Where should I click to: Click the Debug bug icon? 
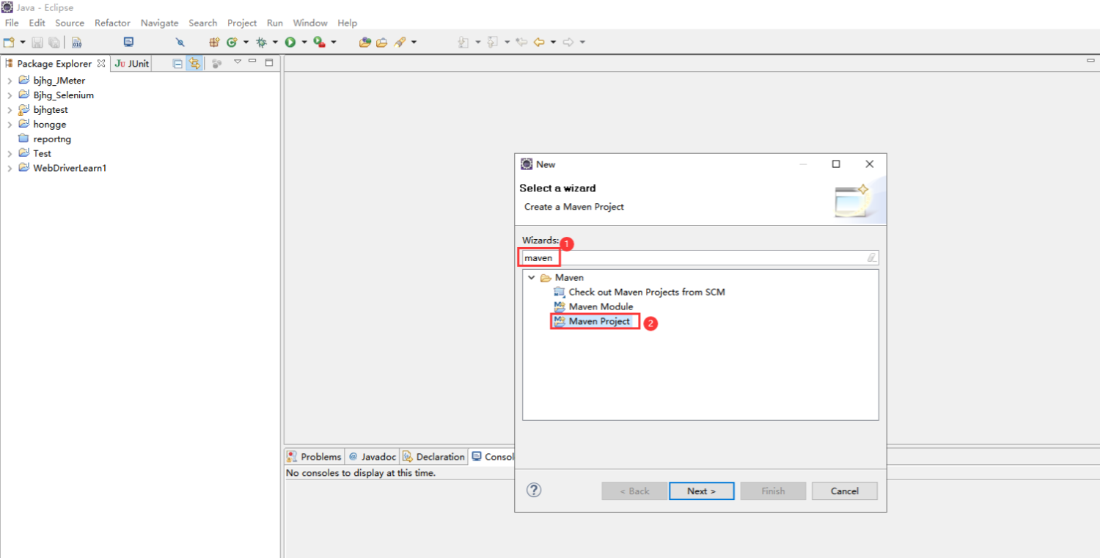[261, 42]
